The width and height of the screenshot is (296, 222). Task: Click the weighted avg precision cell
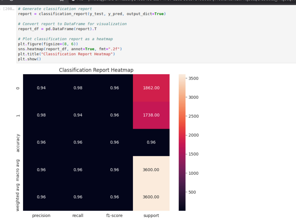click(x=41, y=197)
